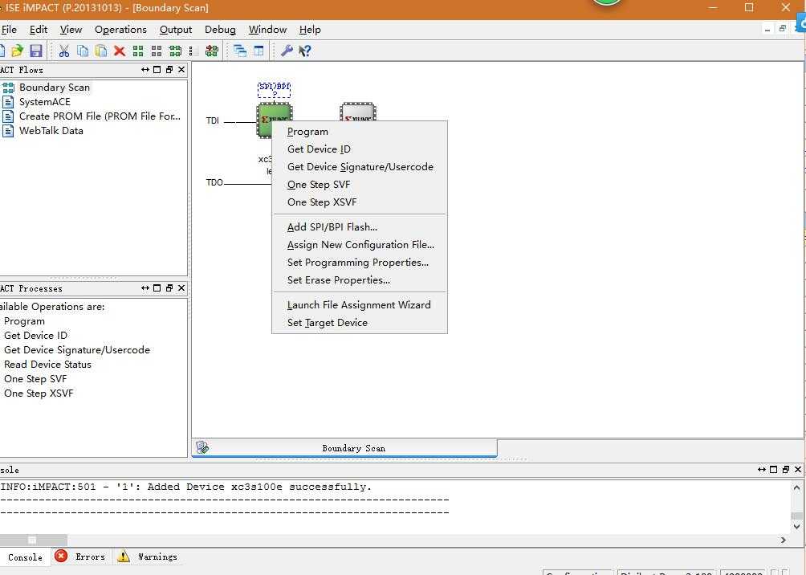Open Preferences via the wrench icon
Screen dimensions: 806x575
pyautogui.click(x=287, y=51)
